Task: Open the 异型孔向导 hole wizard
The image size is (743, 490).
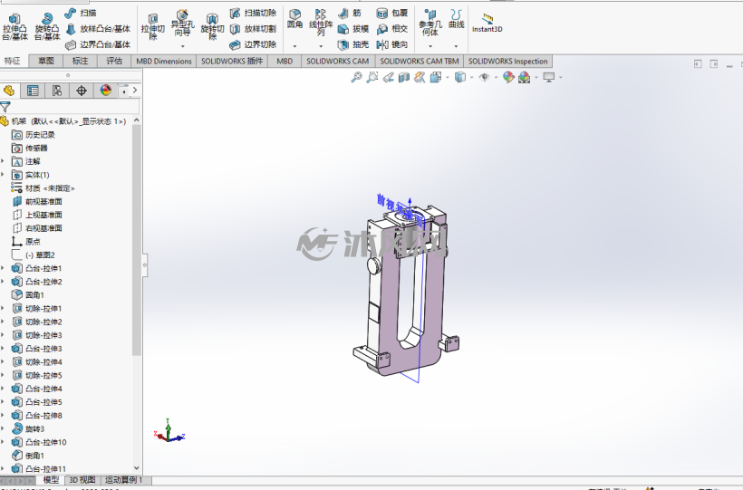Action: (182, 24)
